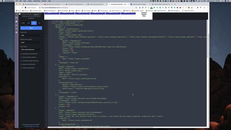Viewport: 231px width, 130px height.
Task: Switch to Yoast SEO 14.6 browser tab
Action: 75,4
